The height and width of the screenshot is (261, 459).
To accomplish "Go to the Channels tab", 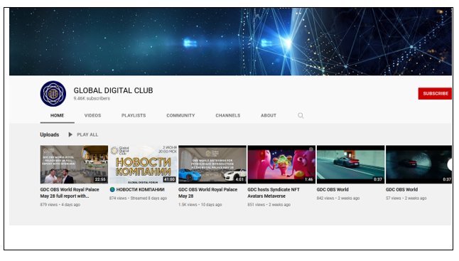I will pos(228,115).
